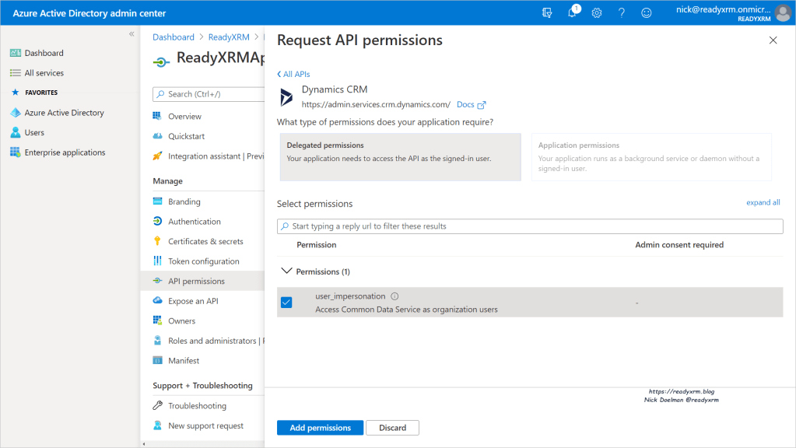Image resolution: width=796 pixels, height=448 pixels.
Task: Click the info icon beside user_impersonation
Action: (394, 296)
